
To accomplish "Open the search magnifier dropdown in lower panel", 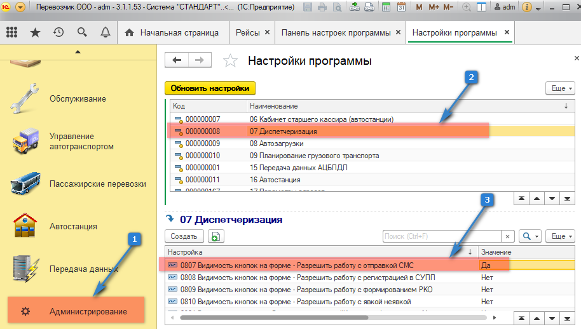I will (x=530, y=236).
